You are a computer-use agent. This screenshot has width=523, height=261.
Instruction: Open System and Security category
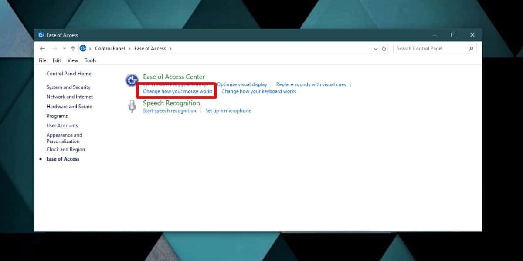tap(68, 87)
